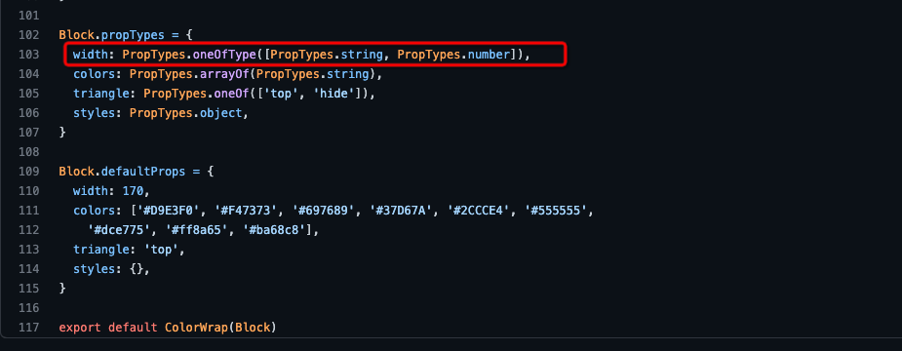The image size is (902, 351).
Task: Click PropTypes.string inside the highlighted line
Action: (x=328, y=55)
